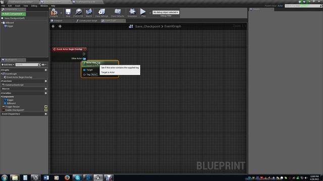Add a new macro with Macros plus
This screenshot has height=181, width=323.
tap(46, 88)
